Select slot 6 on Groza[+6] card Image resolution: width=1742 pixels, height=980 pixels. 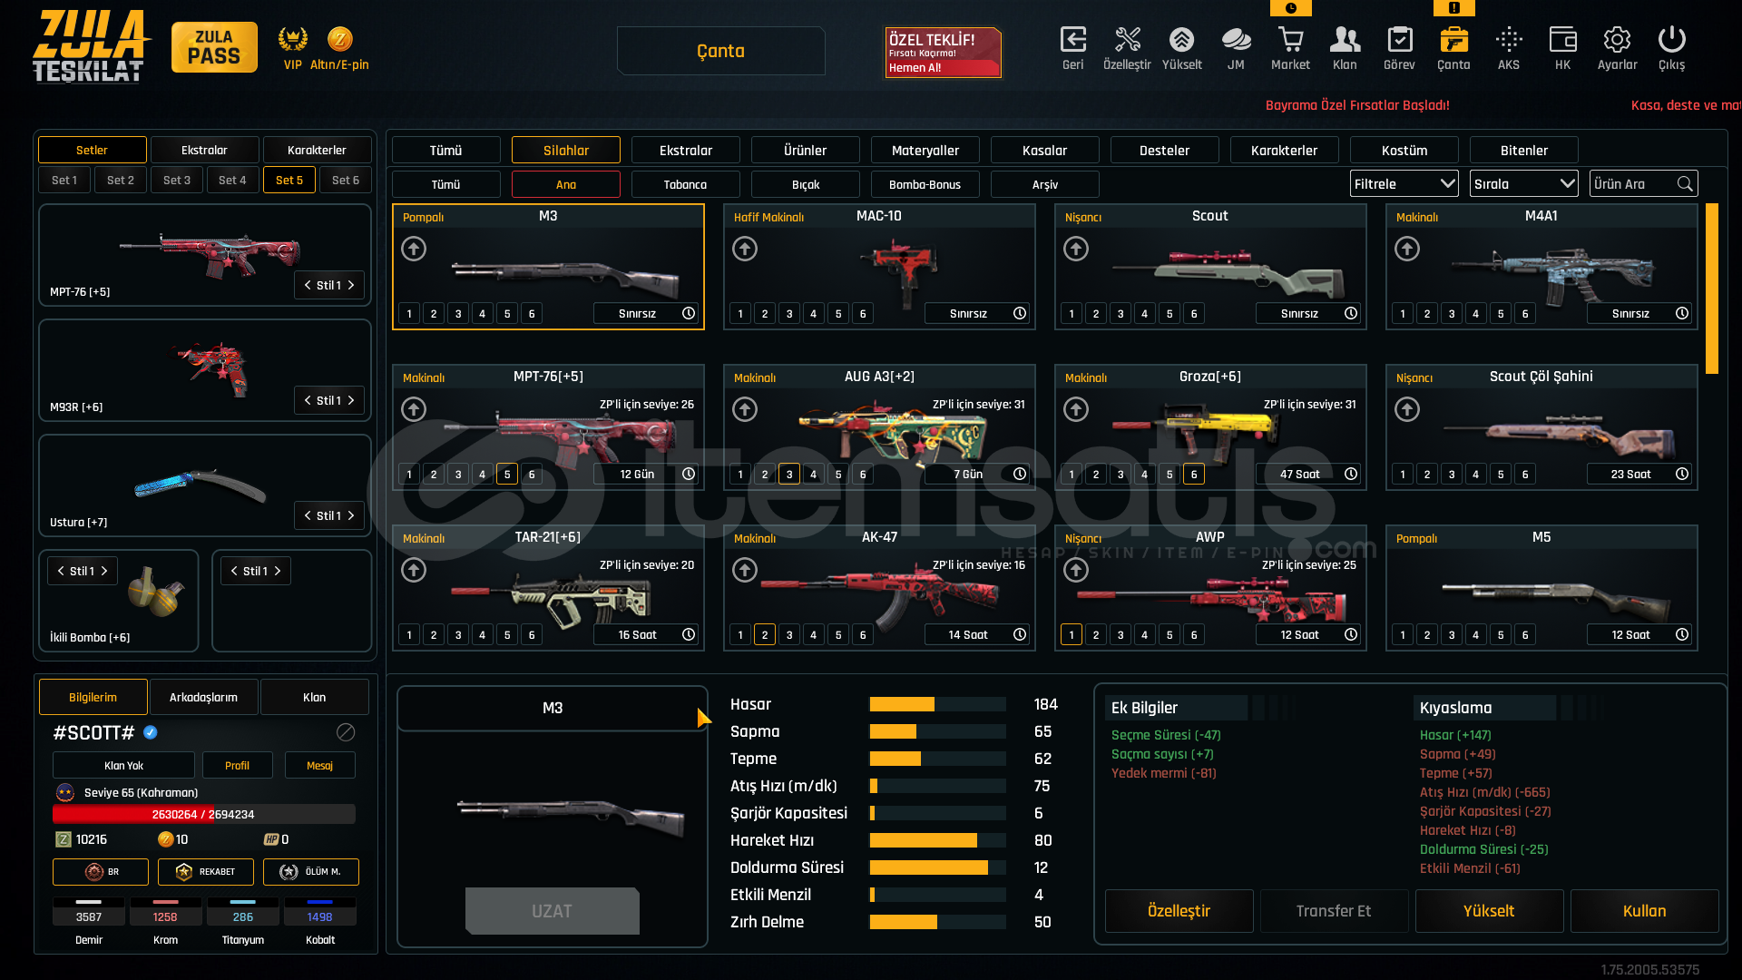click(x=1194, y=475)
